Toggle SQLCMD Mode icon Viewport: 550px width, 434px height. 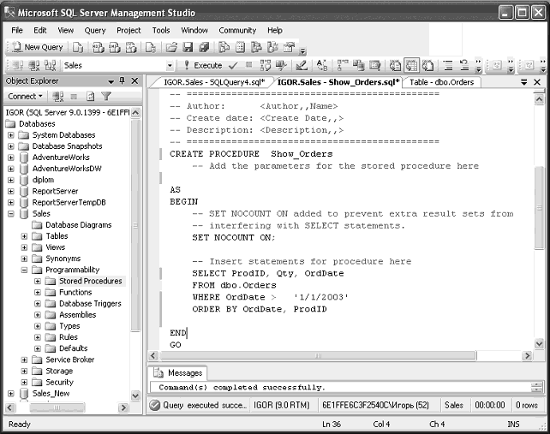(374, 66)
